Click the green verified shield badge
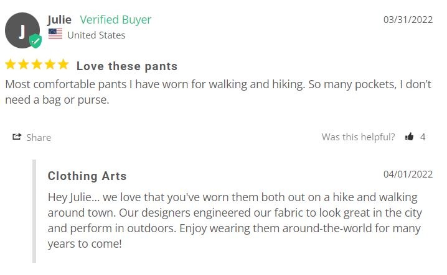The width and height of the screenshot is (447, 275). tap(35, 41)
